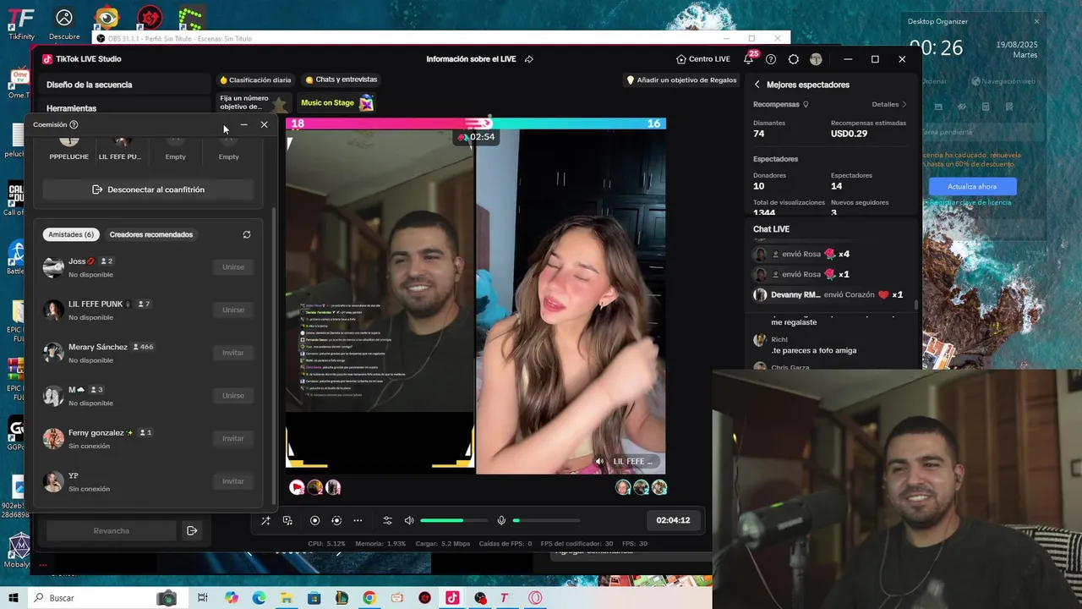Adjust the speaker volume slider
Viewport: 1082px width, 609px height.
[x=454, y=521]
